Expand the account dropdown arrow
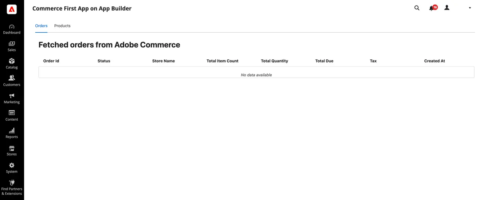Viewport: 481px width, 200px height. (x=470, y=8)
